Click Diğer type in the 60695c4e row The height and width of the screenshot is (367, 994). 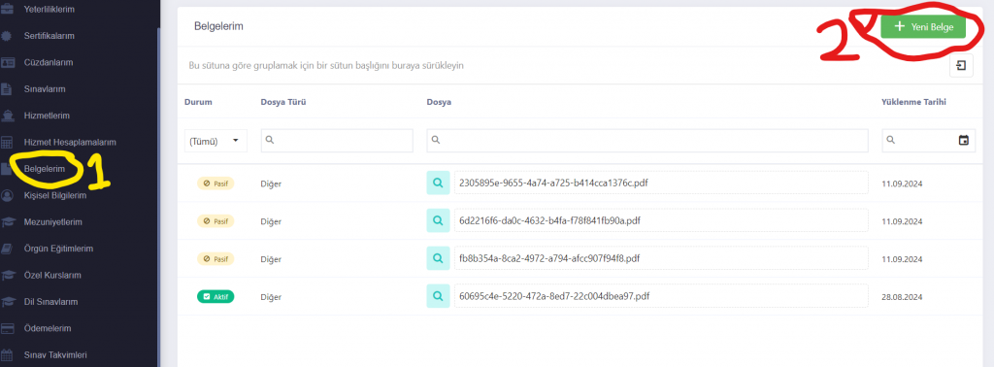click(271, 297)
